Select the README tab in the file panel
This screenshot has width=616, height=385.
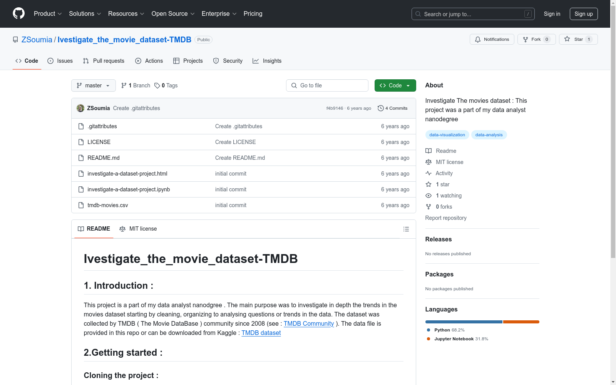pos(94,229)
